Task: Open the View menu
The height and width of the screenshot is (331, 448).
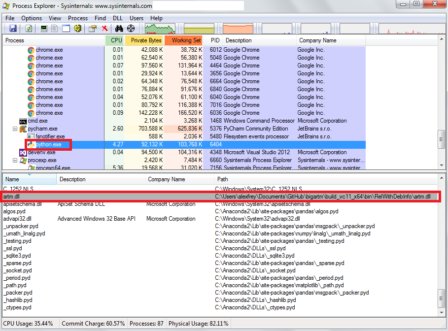Action: point(55,18)
